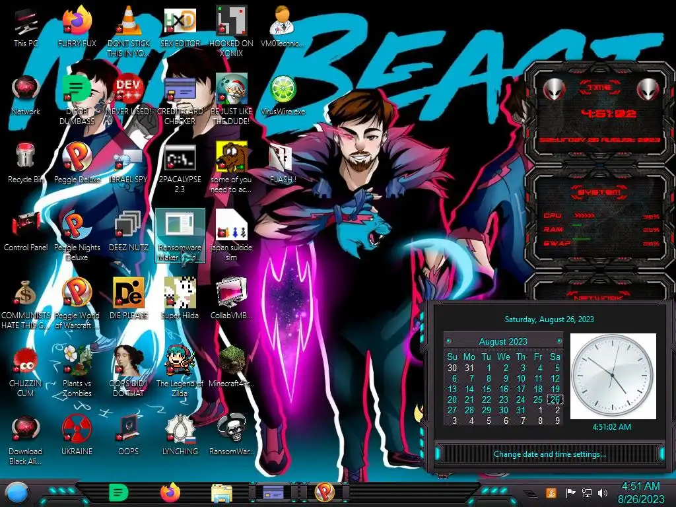Click the CPU usage bar in gadget

coord(584,216)
